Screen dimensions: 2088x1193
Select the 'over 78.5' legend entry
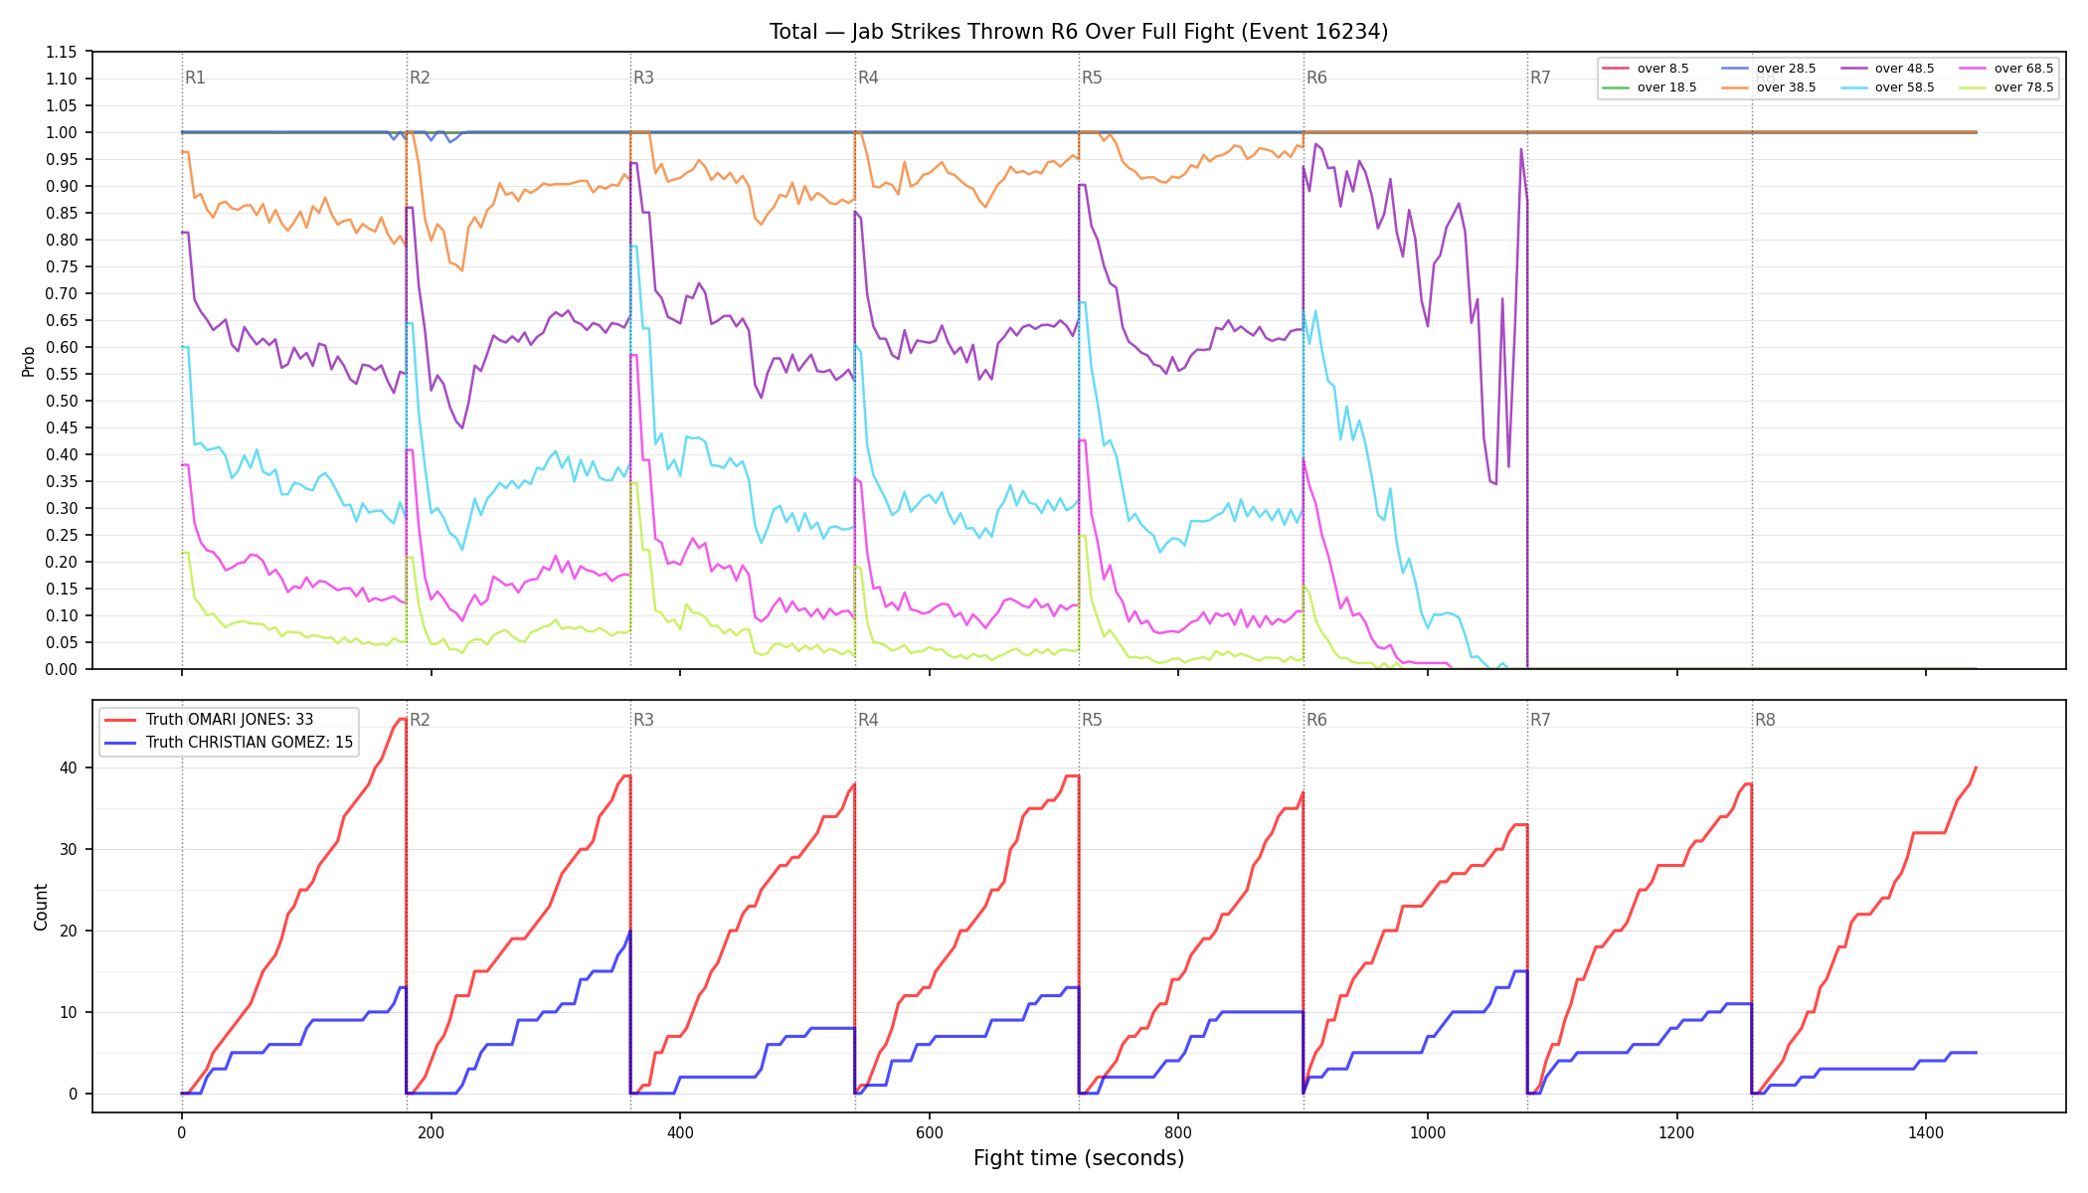(2006, 87)
